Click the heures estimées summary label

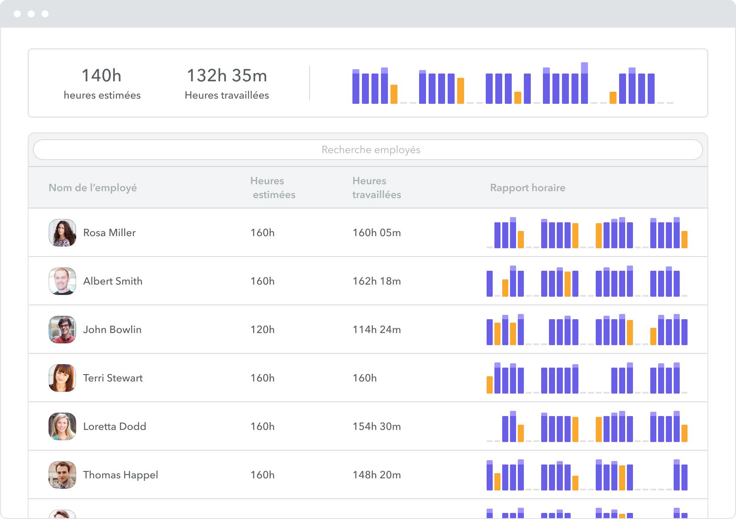pos(102,95)
